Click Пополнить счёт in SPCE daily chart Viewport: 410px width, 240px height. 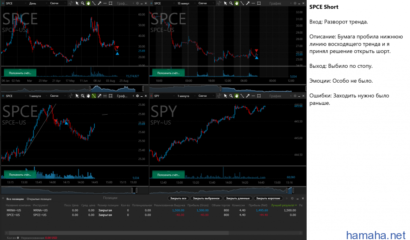[20, 73]
